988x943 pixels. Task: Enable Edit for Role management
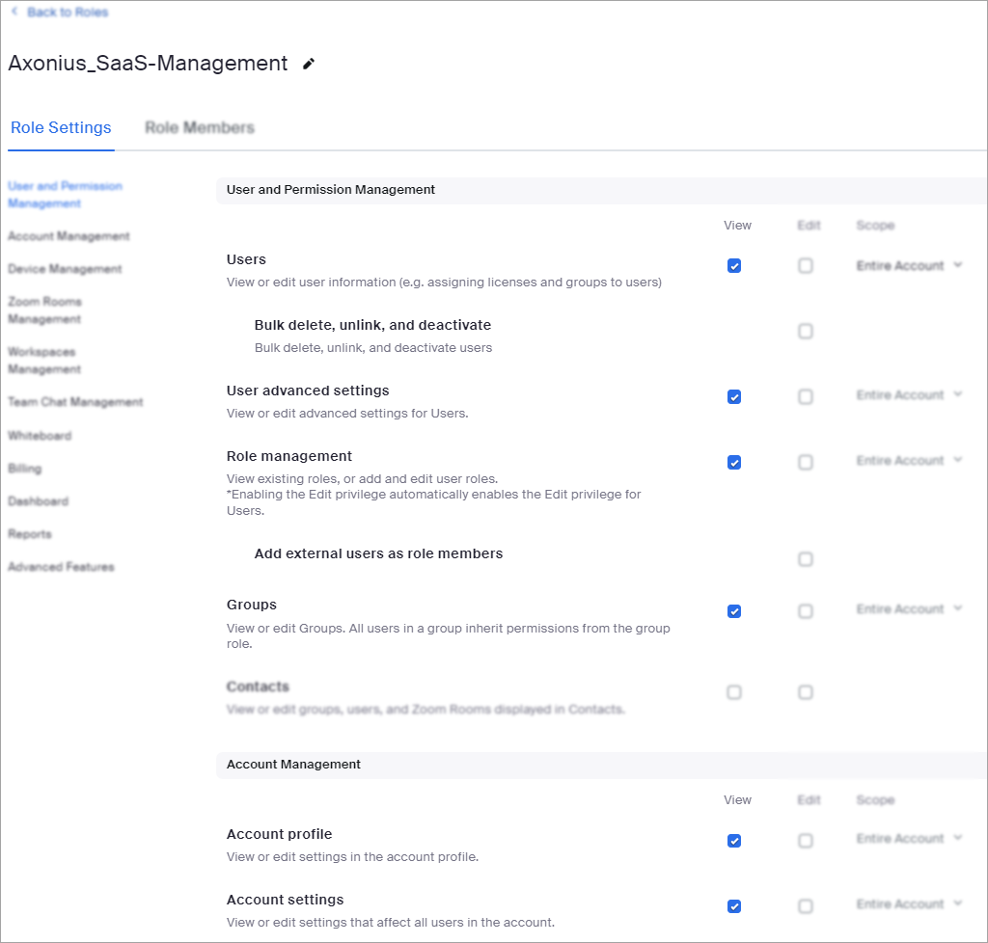[806, 463]
